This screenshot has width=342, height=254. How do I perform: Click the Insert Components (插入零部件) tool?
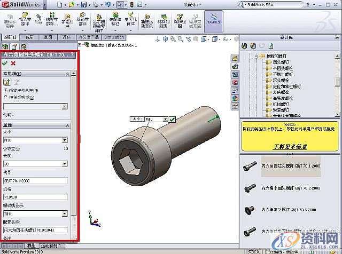pos(25,19)
